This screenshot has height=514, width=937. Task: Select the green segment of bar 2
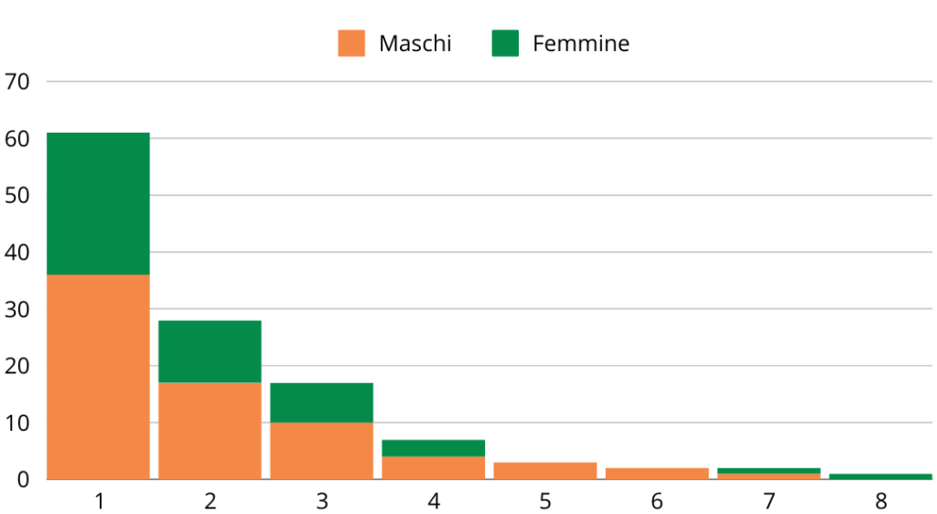[x=210, y=351]
